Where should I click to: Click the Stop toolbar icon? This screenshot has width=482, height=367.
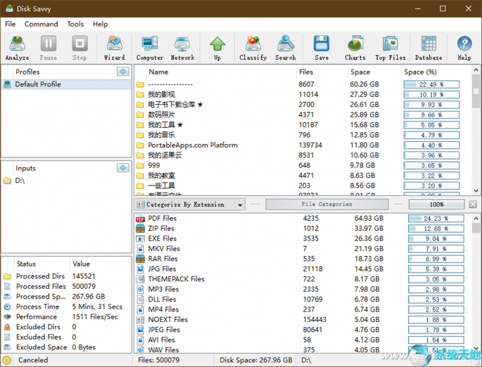[80, 48]
